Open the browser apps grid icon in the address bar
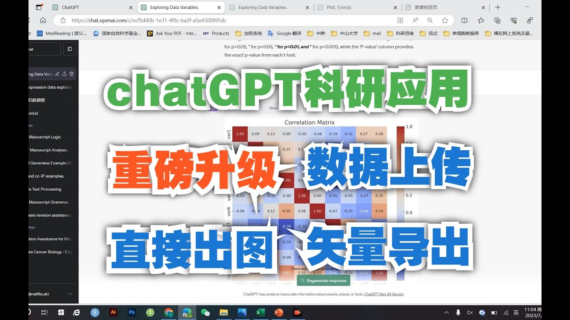Screen dimensions: 570x320 (x=400, y=20)
